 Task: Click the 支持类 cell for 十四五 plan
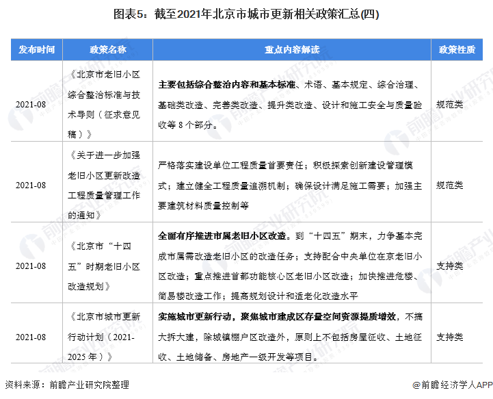tap(450, 266)
